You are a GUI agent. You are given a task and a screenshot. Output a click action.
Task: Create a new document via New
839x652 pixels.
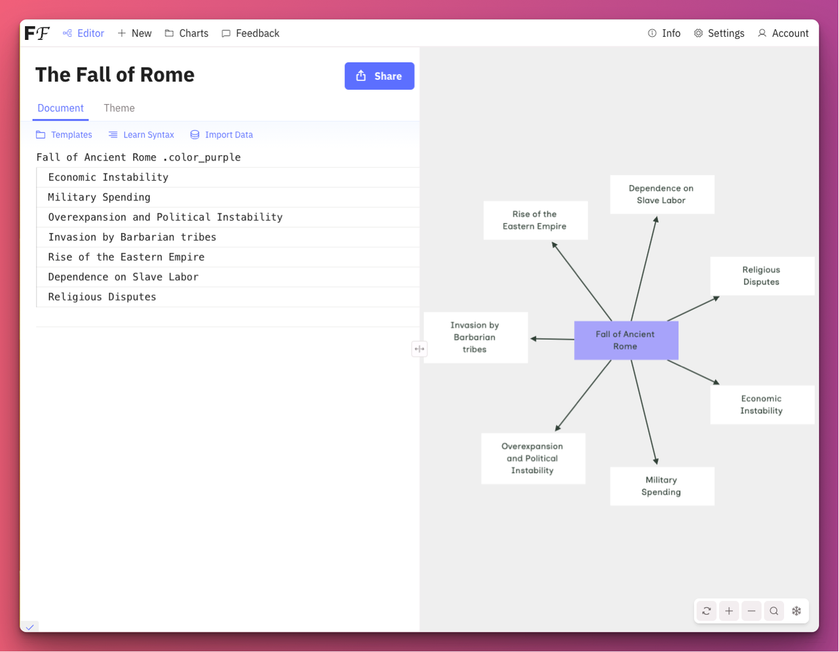click(x=134, y=33)
